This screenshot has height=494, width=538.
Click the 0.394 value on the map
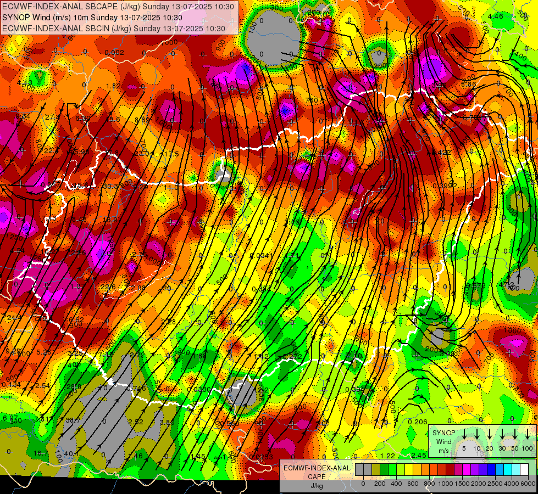coord(355,390)
